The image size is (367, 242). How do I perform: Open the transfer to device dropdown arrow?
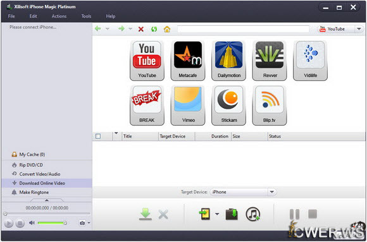click(217, 214)
